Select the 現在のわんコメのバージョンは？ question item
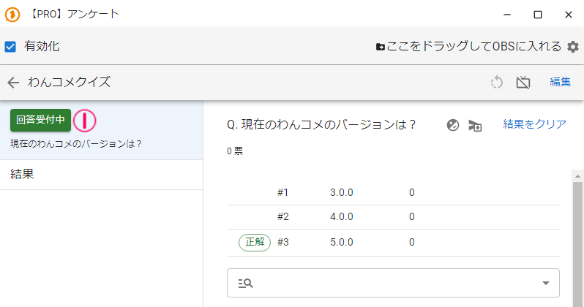584x307 pixels. pyautogui.click(x=76, y=143)
